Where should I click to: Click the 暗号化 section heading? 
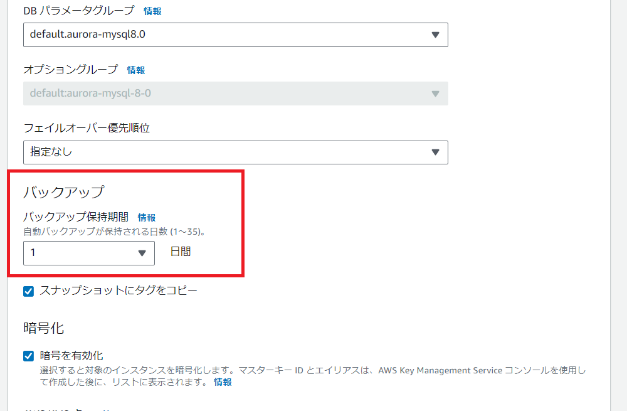click(44, 328)
